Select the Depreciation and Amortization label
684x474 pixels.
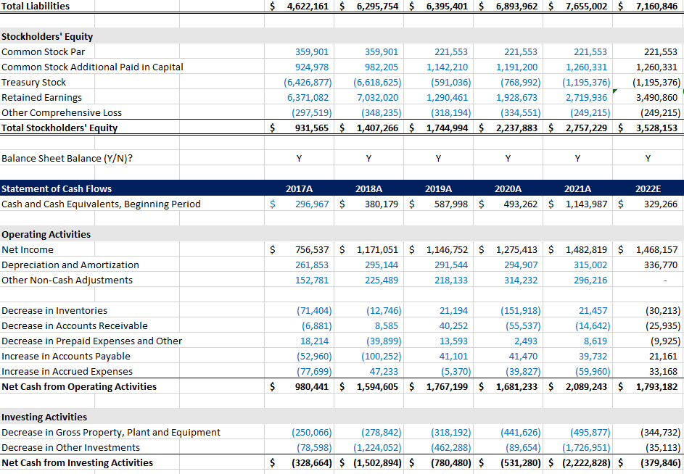[70, 265]
